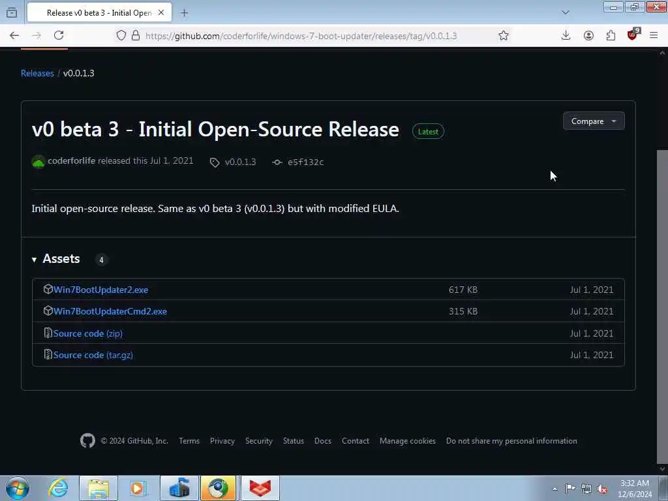Click the uBlock Origin shield icon

[633, 35]
